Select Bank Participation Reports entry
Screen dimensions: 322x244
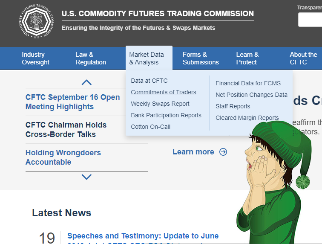coord(166,115)
